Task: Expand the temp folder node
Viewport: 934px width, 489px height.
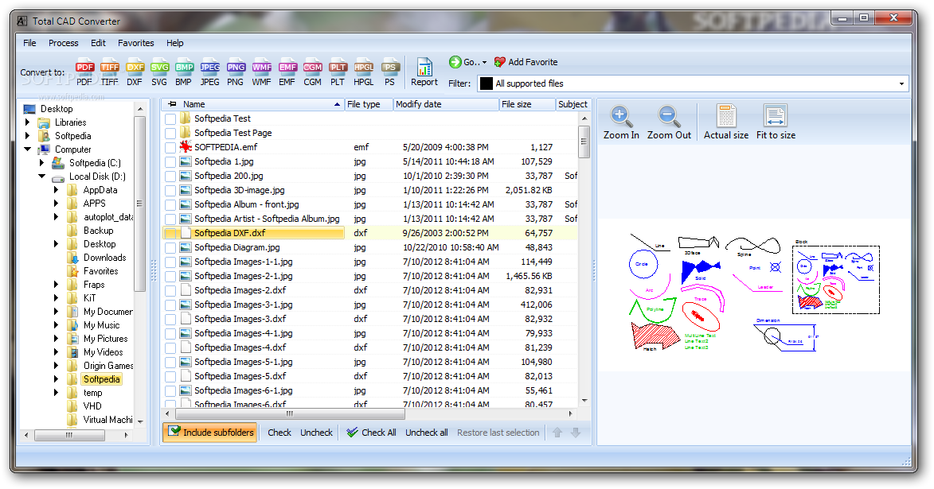Action: click(x=56, y=393)
